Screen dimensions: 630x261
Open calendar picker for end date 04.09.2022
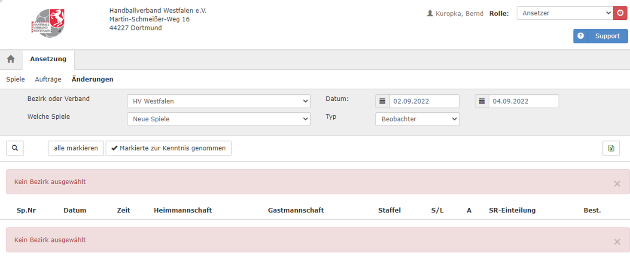pos(482,102)
